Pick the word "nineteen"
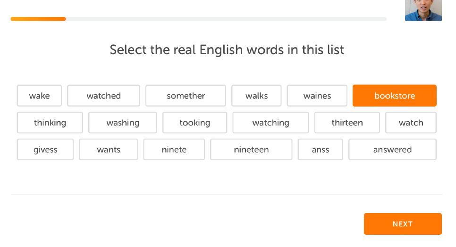This screenshot has width=456, height=247. (251, 149)
